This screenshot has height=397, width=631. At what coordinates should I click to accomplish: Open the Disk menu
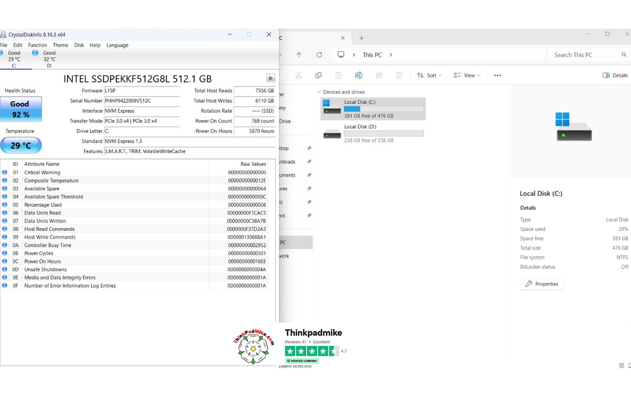pos(79,45)
